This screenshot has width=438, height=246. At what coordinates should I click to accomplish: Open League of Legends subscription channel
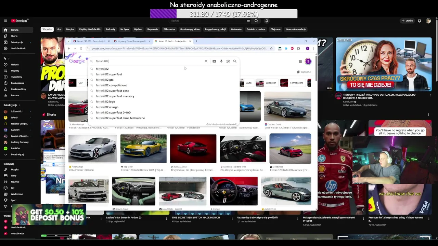17,136
